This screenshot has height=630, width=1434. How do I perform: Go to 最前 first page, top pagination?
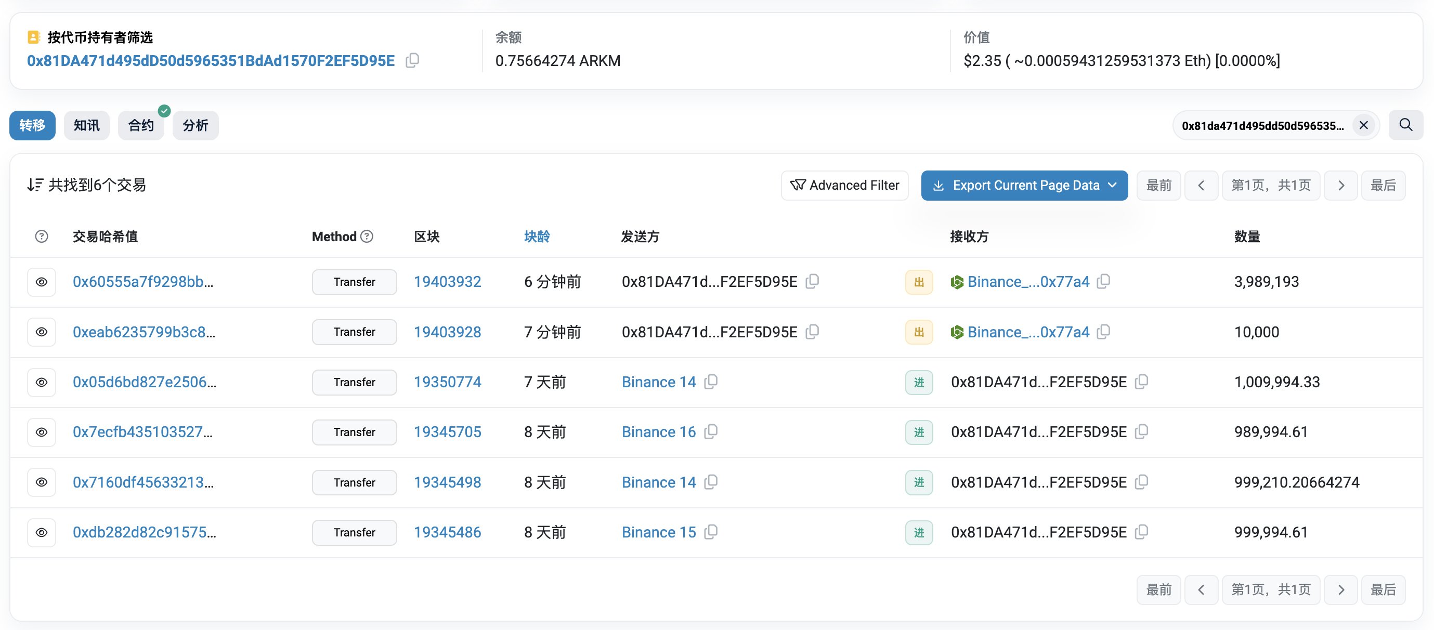(x=1158, y=186)
